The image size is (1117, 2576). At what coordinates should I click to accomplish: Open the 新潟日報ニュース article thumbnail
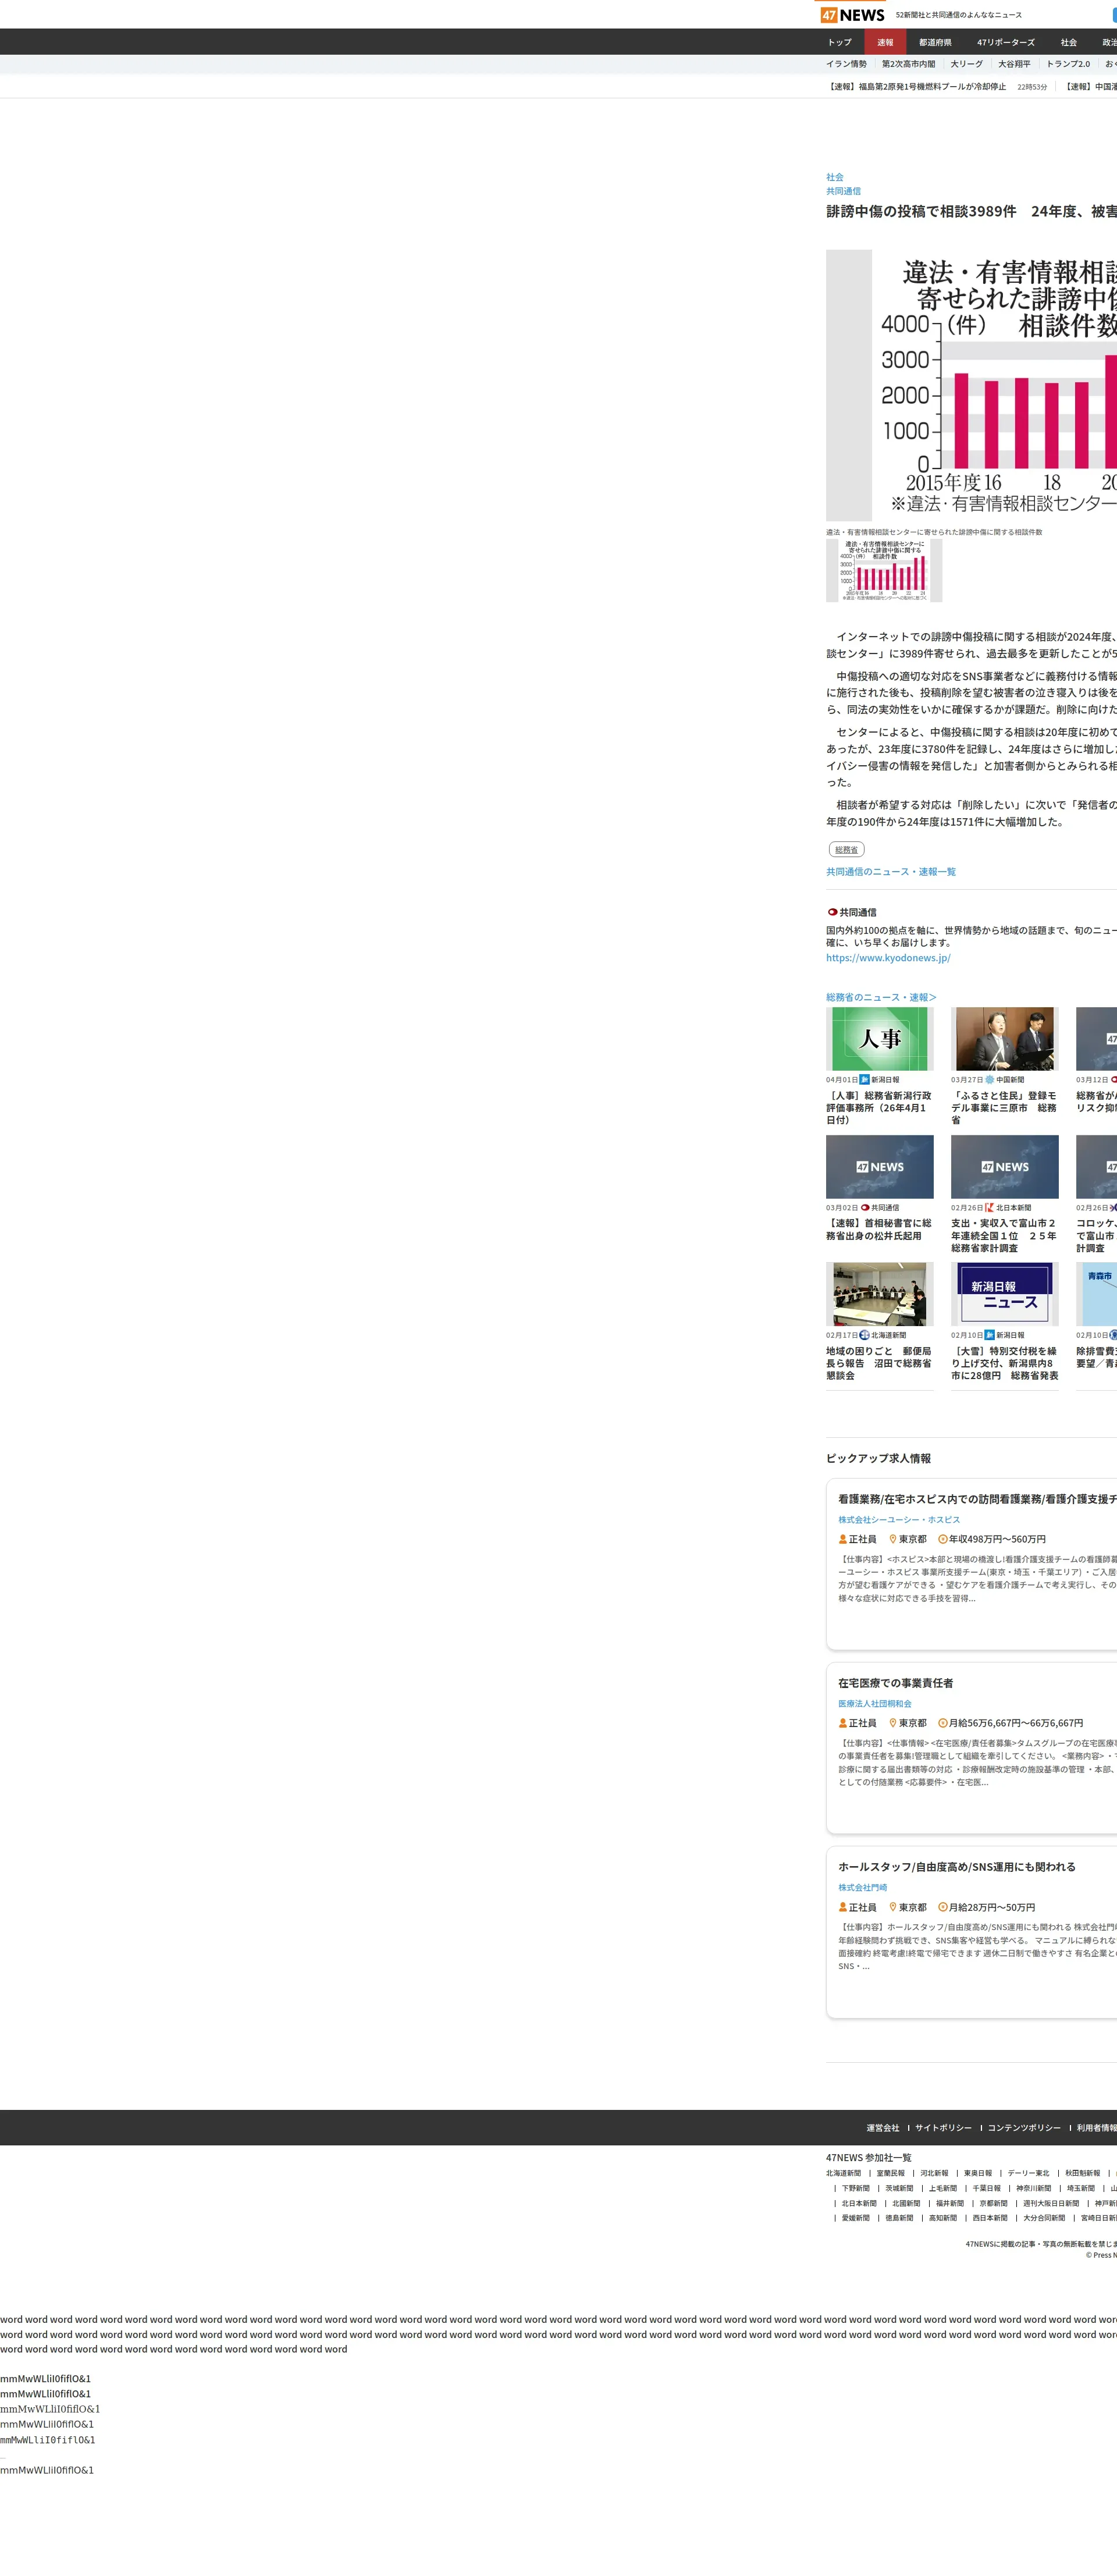pyautogui.click(x=1005, y=1294)
